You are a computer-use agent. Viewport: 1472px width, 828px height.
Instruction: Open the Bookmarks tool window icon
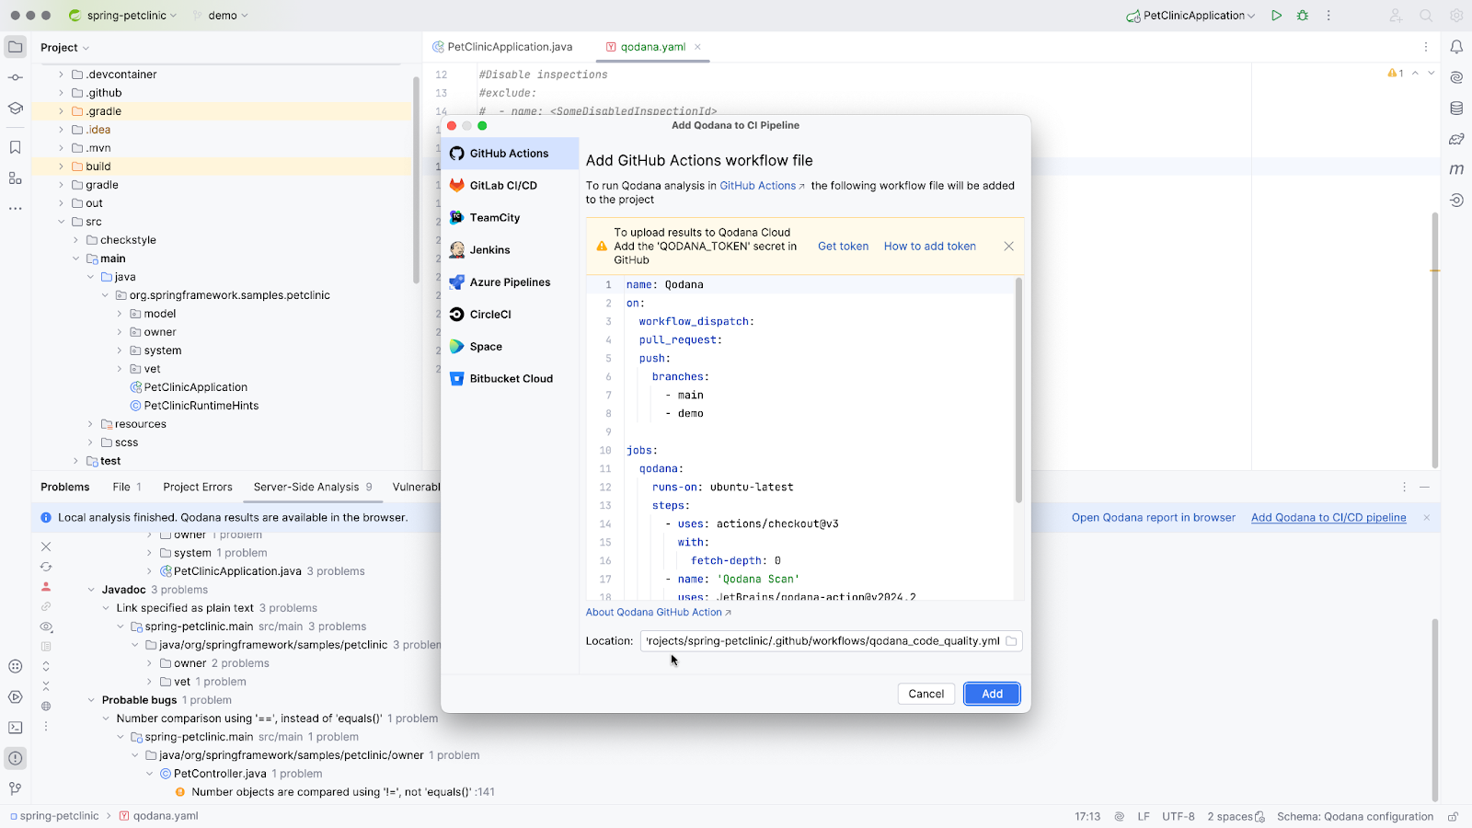pyautogui.click(x=16, y=147)
